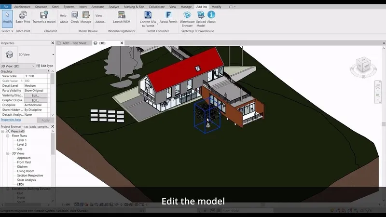Viewport: 386px width, 217px height.
Task: Close the {3D} view tab
Action: (x=122, y=43)
